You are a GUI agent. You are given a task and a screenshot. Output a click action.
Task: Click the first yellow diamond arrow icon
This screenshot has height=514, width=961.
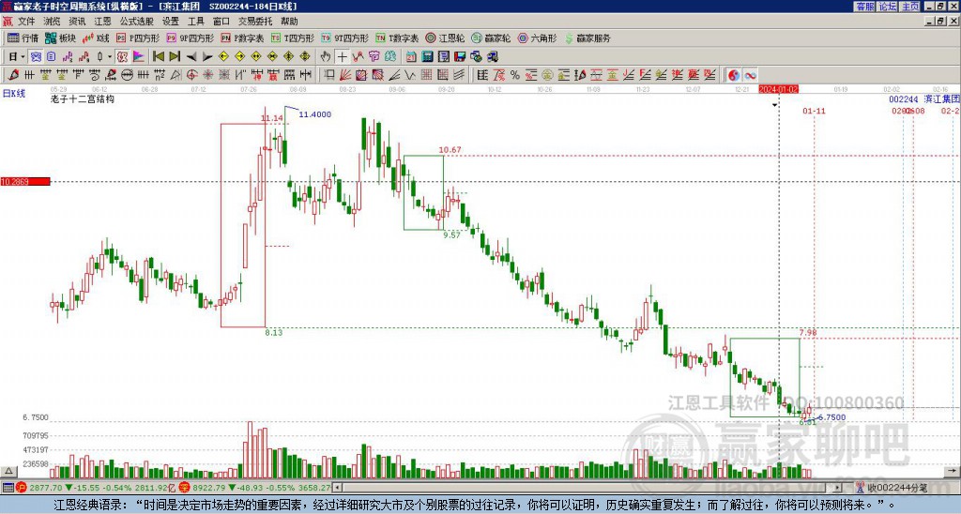223,56
